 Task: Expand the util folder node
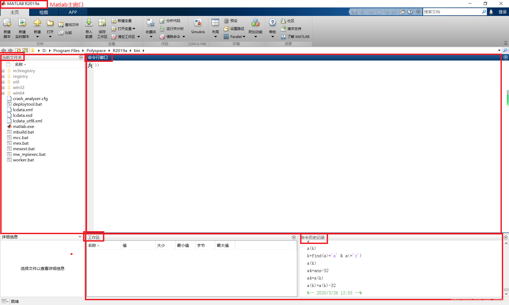coord(3,82)
